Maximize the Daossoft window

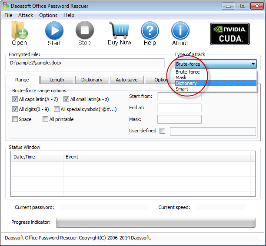243,6
